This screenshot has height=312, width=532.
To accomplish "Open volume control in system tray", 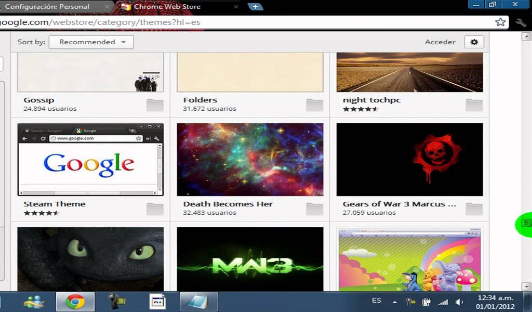I will click(x=459, y=302).
